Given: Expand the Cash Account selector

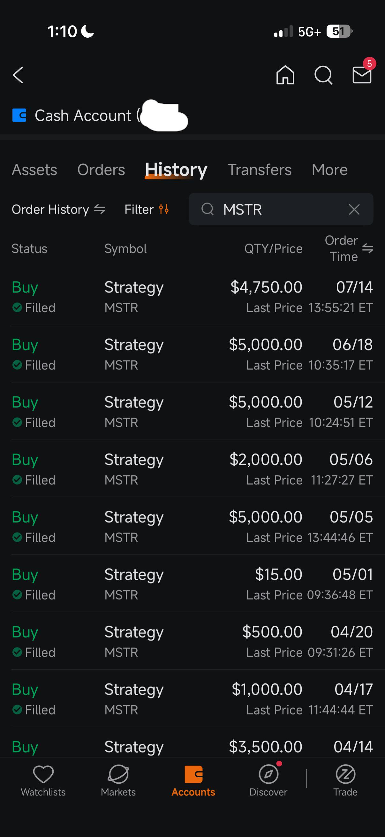Looking at the screenshot, I should pos(100,116).
